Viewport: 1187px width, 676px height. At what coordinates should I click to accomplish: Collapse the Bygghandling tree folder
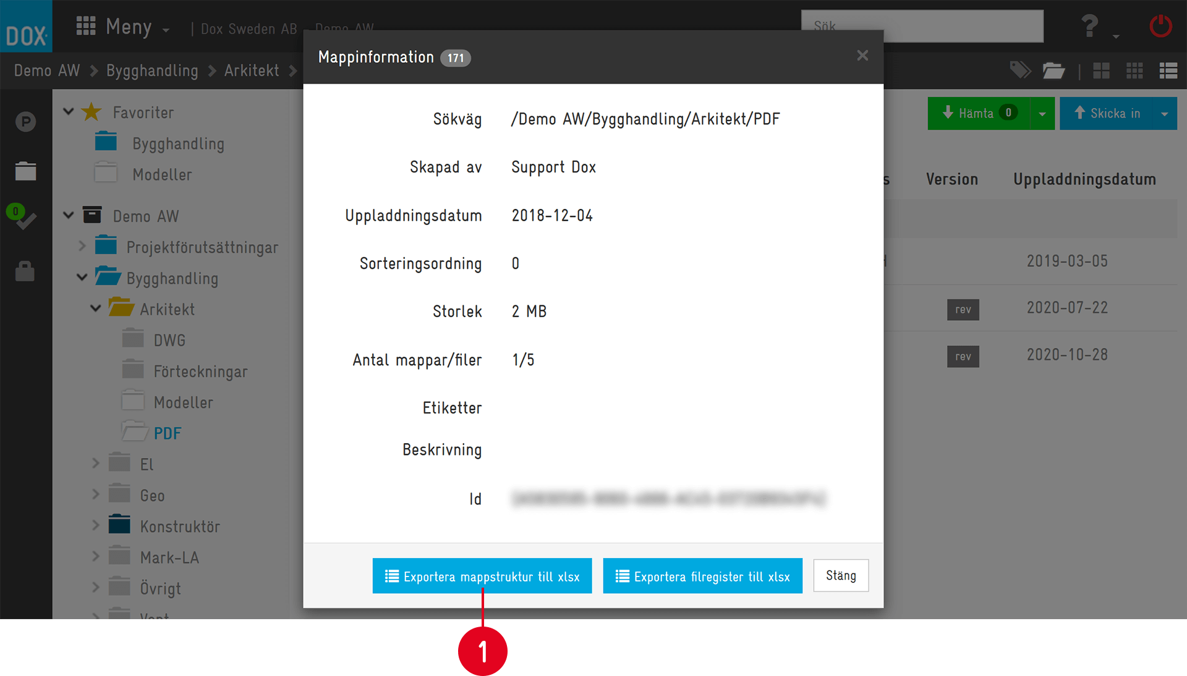click(82, 277)
